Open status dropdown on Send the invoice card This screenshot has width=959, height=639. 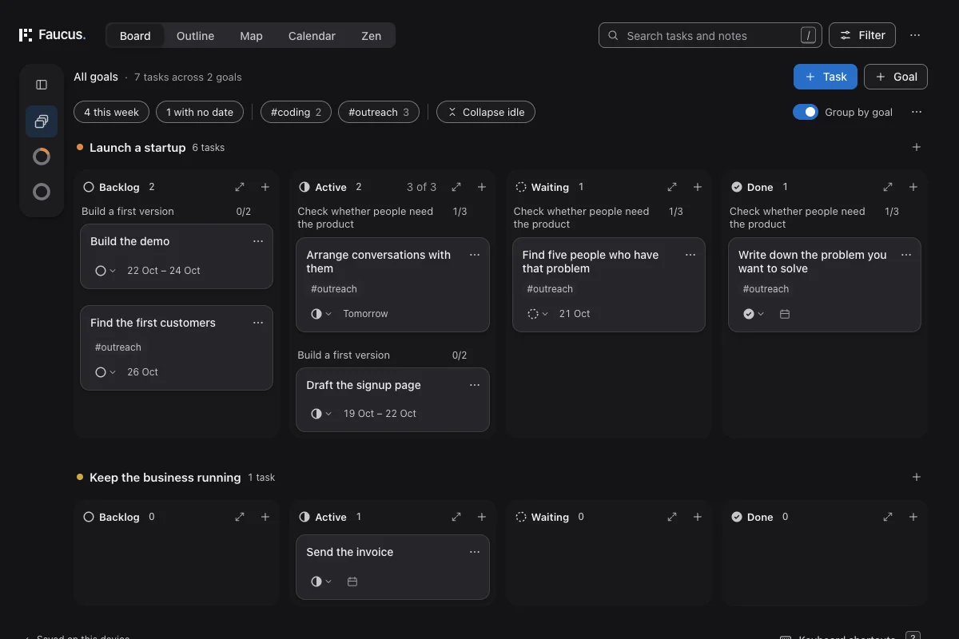pyautogui.click(x=321, y=581)
